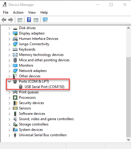The image size is (131, 149).
Task: Select the Jungo Connectivity entry
Action: tap(34, 44)
